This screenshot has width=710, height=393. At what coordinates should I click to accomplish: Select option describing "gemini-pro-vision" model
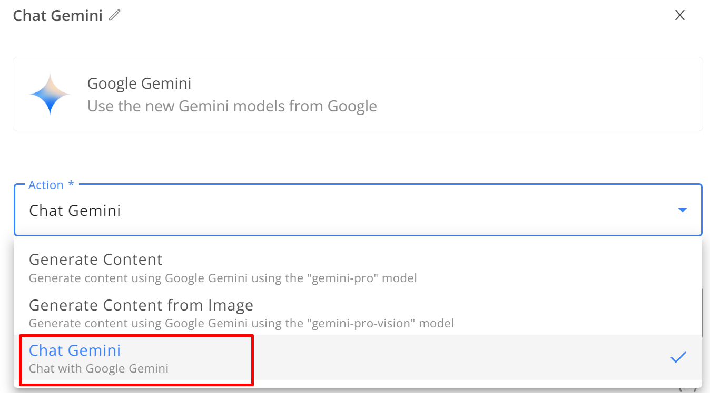(241, 323)
